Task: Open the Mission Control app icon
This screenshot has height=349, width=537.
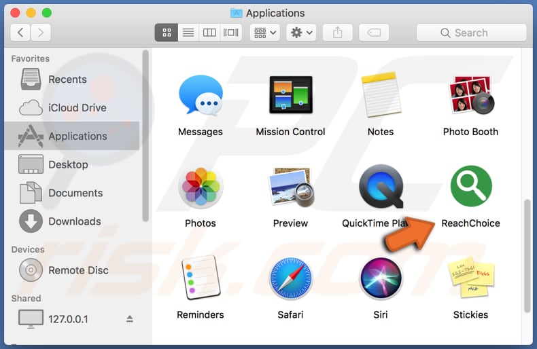Action: tap(291, 95)
